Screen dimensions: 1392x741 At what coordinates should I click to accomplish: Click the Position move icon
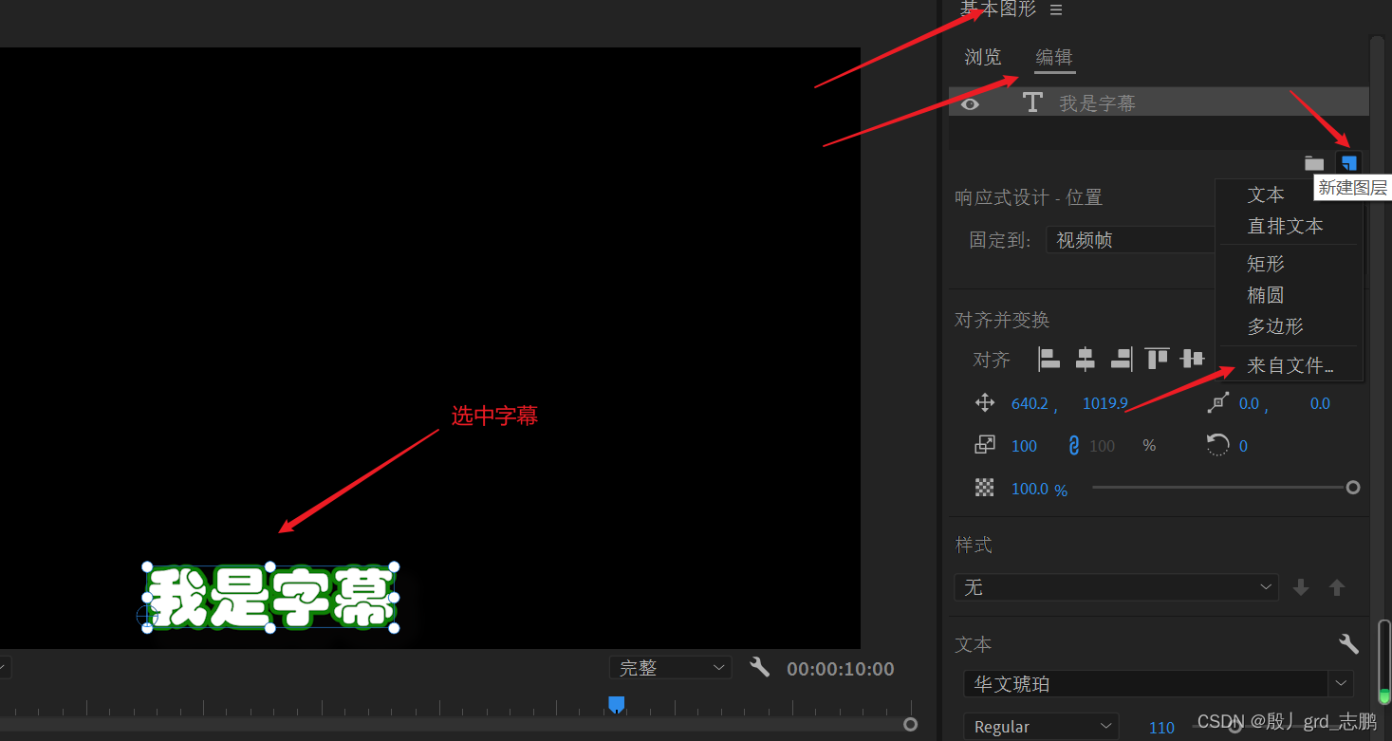[985, 403]
